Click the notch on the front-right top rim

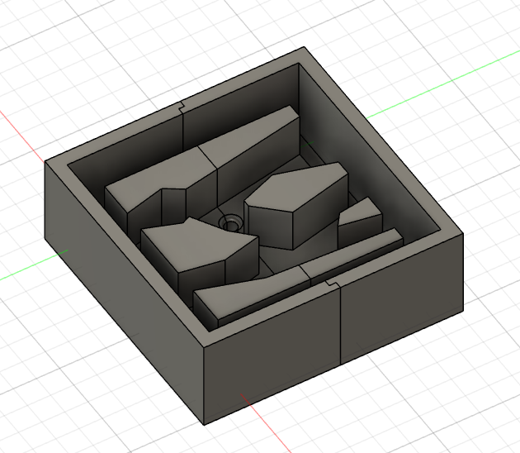[x=334, y=283]
